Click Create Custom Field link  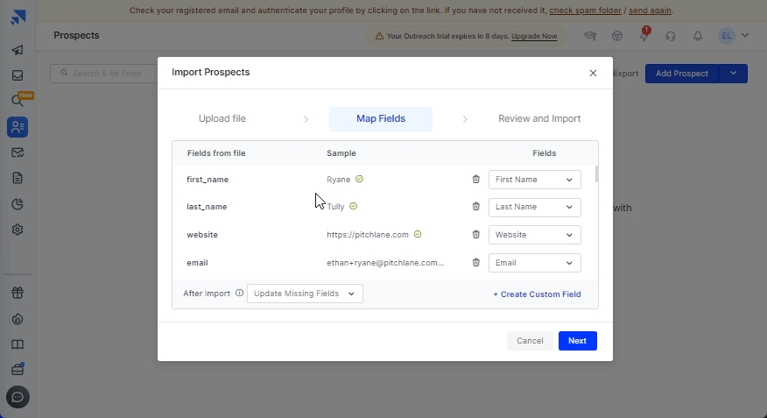pyautogui.click(x=536, y=294)
